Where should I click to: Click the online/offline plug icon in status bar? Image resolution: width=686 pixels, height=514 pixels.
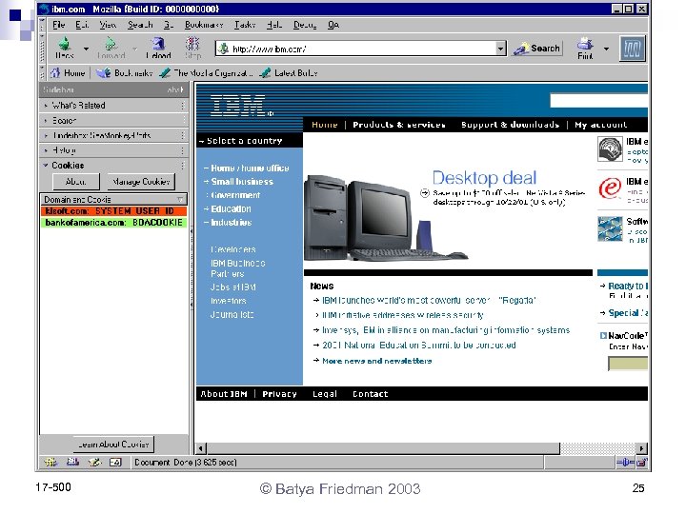625,462
